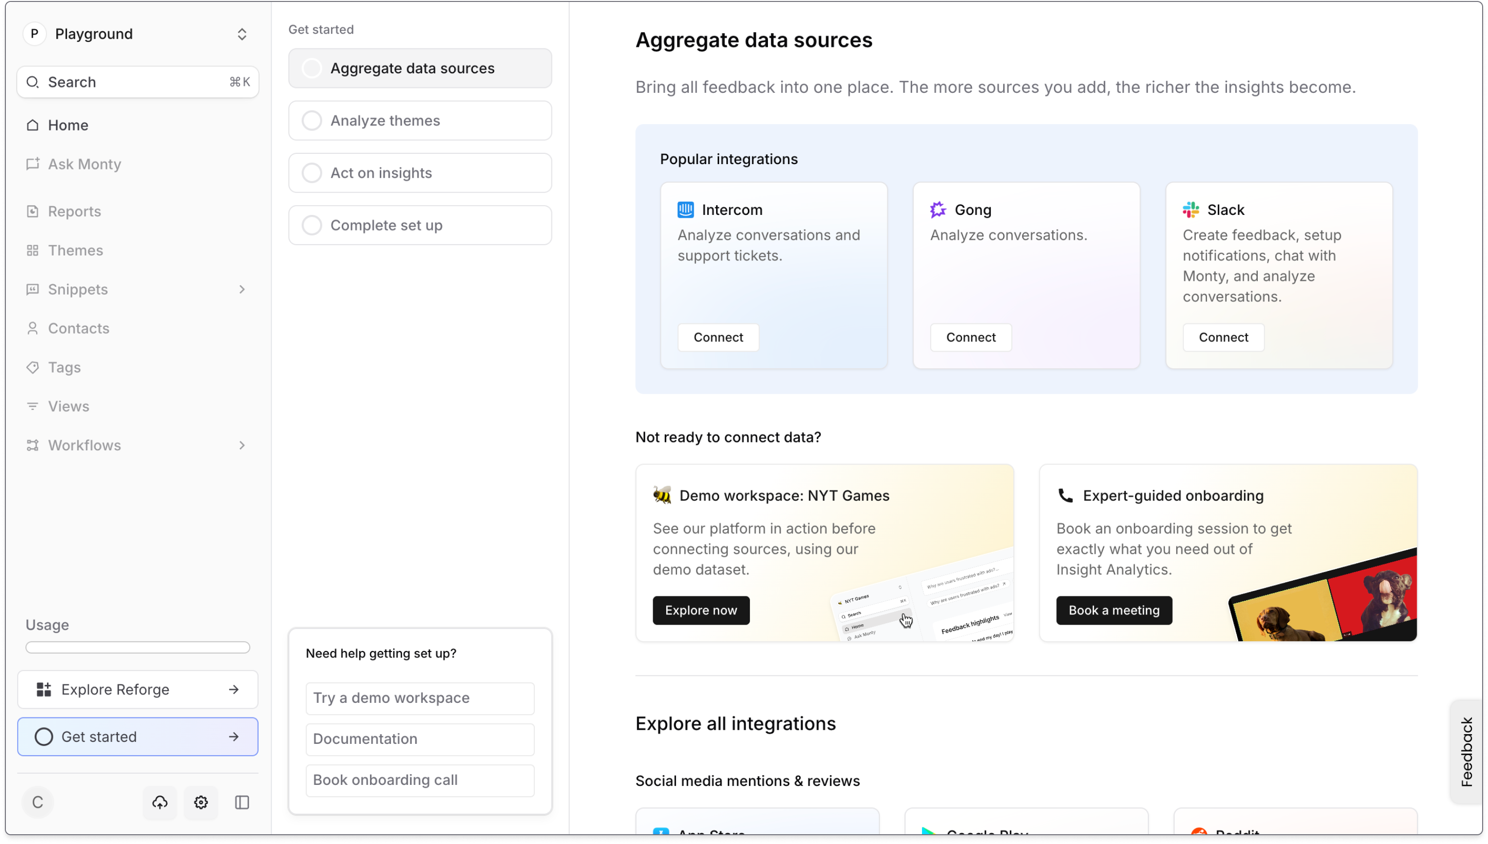1488x844 pixels.
Task: Click Book onboarding call
Action: tap(420, 780)
